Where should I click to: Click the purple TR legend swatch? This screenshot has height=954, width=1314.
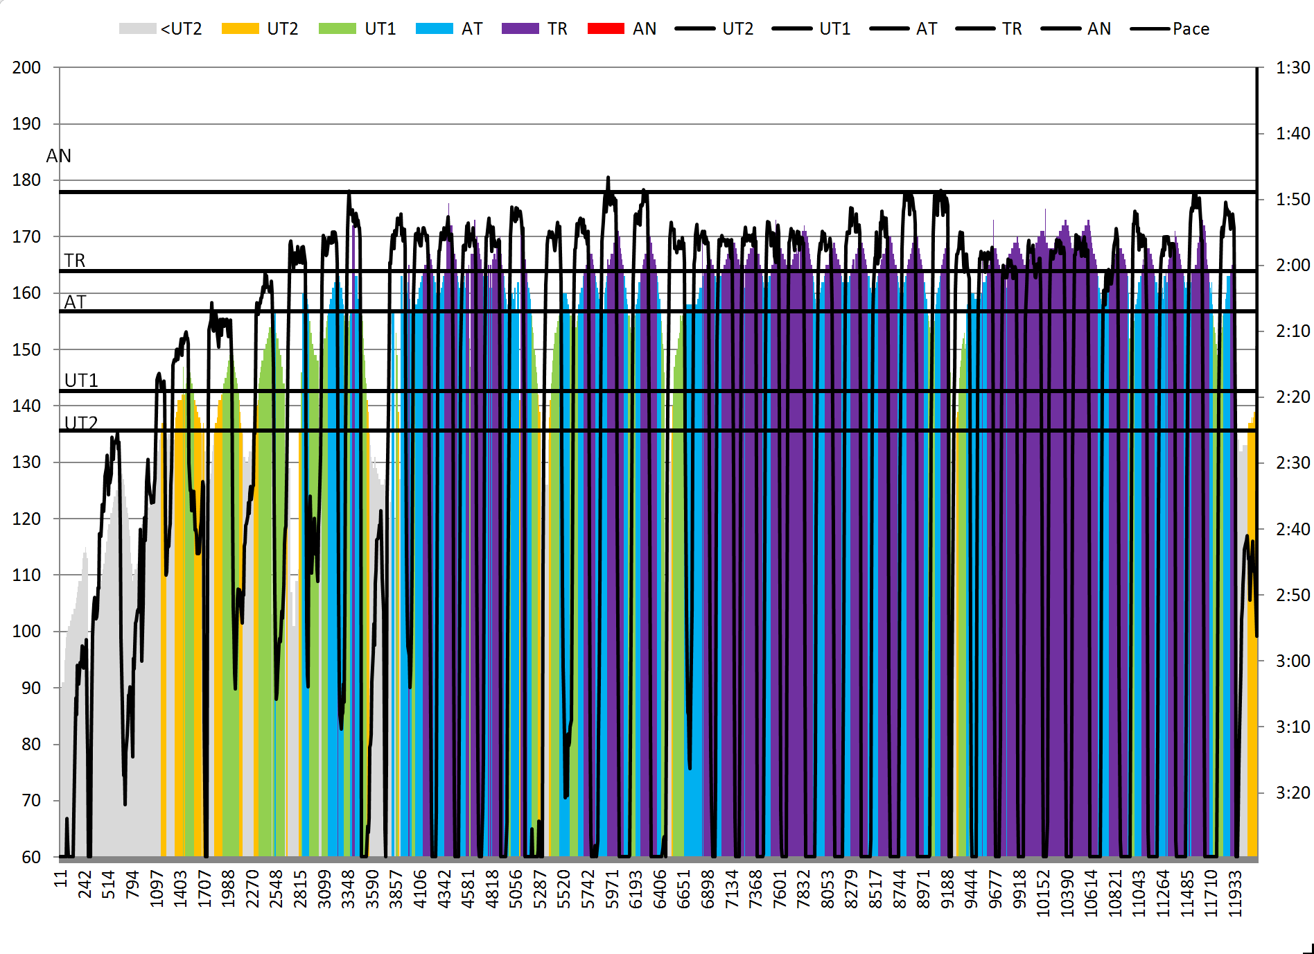520,28
